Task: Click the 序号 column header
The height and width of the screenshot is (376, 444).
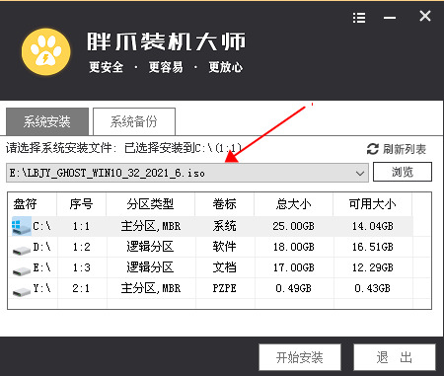Action: [81, 204]
